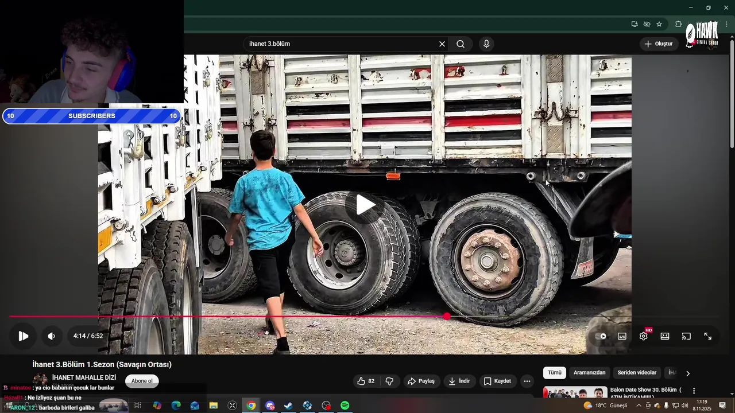
Task: Cast video using the cast icon
Action: click(x=686, y=336)
